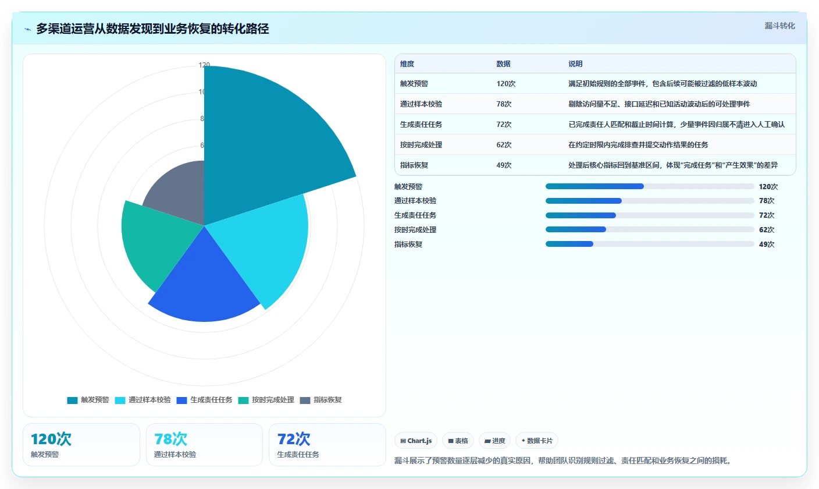The width and height of the screenshot is (819, 489).
Task: Click the dashboard title 多渠道运营从数据发现到业务恢复的转化路径
Action: click(x=152, y=29)
